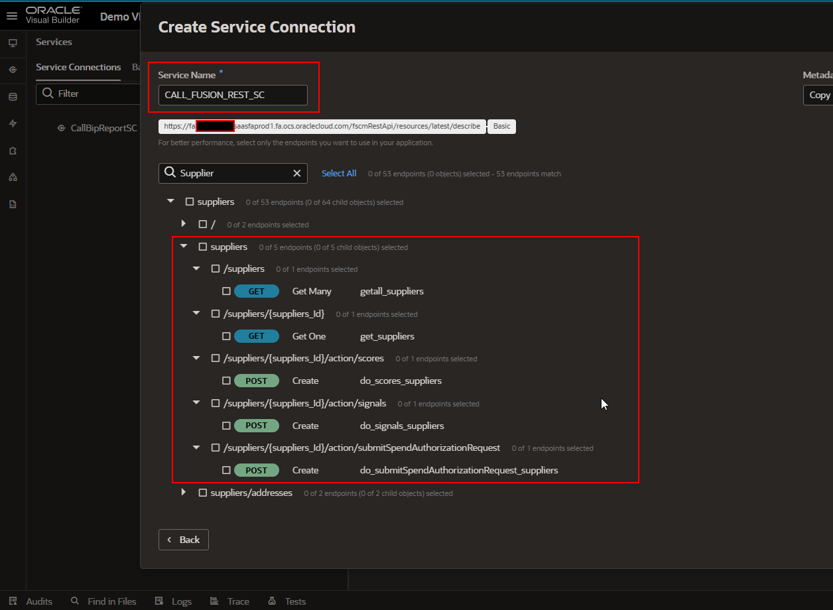The width and height of the screenshot is (833, 610).
Task: Switch to the Service Connections tab
Action: point(78,67)
